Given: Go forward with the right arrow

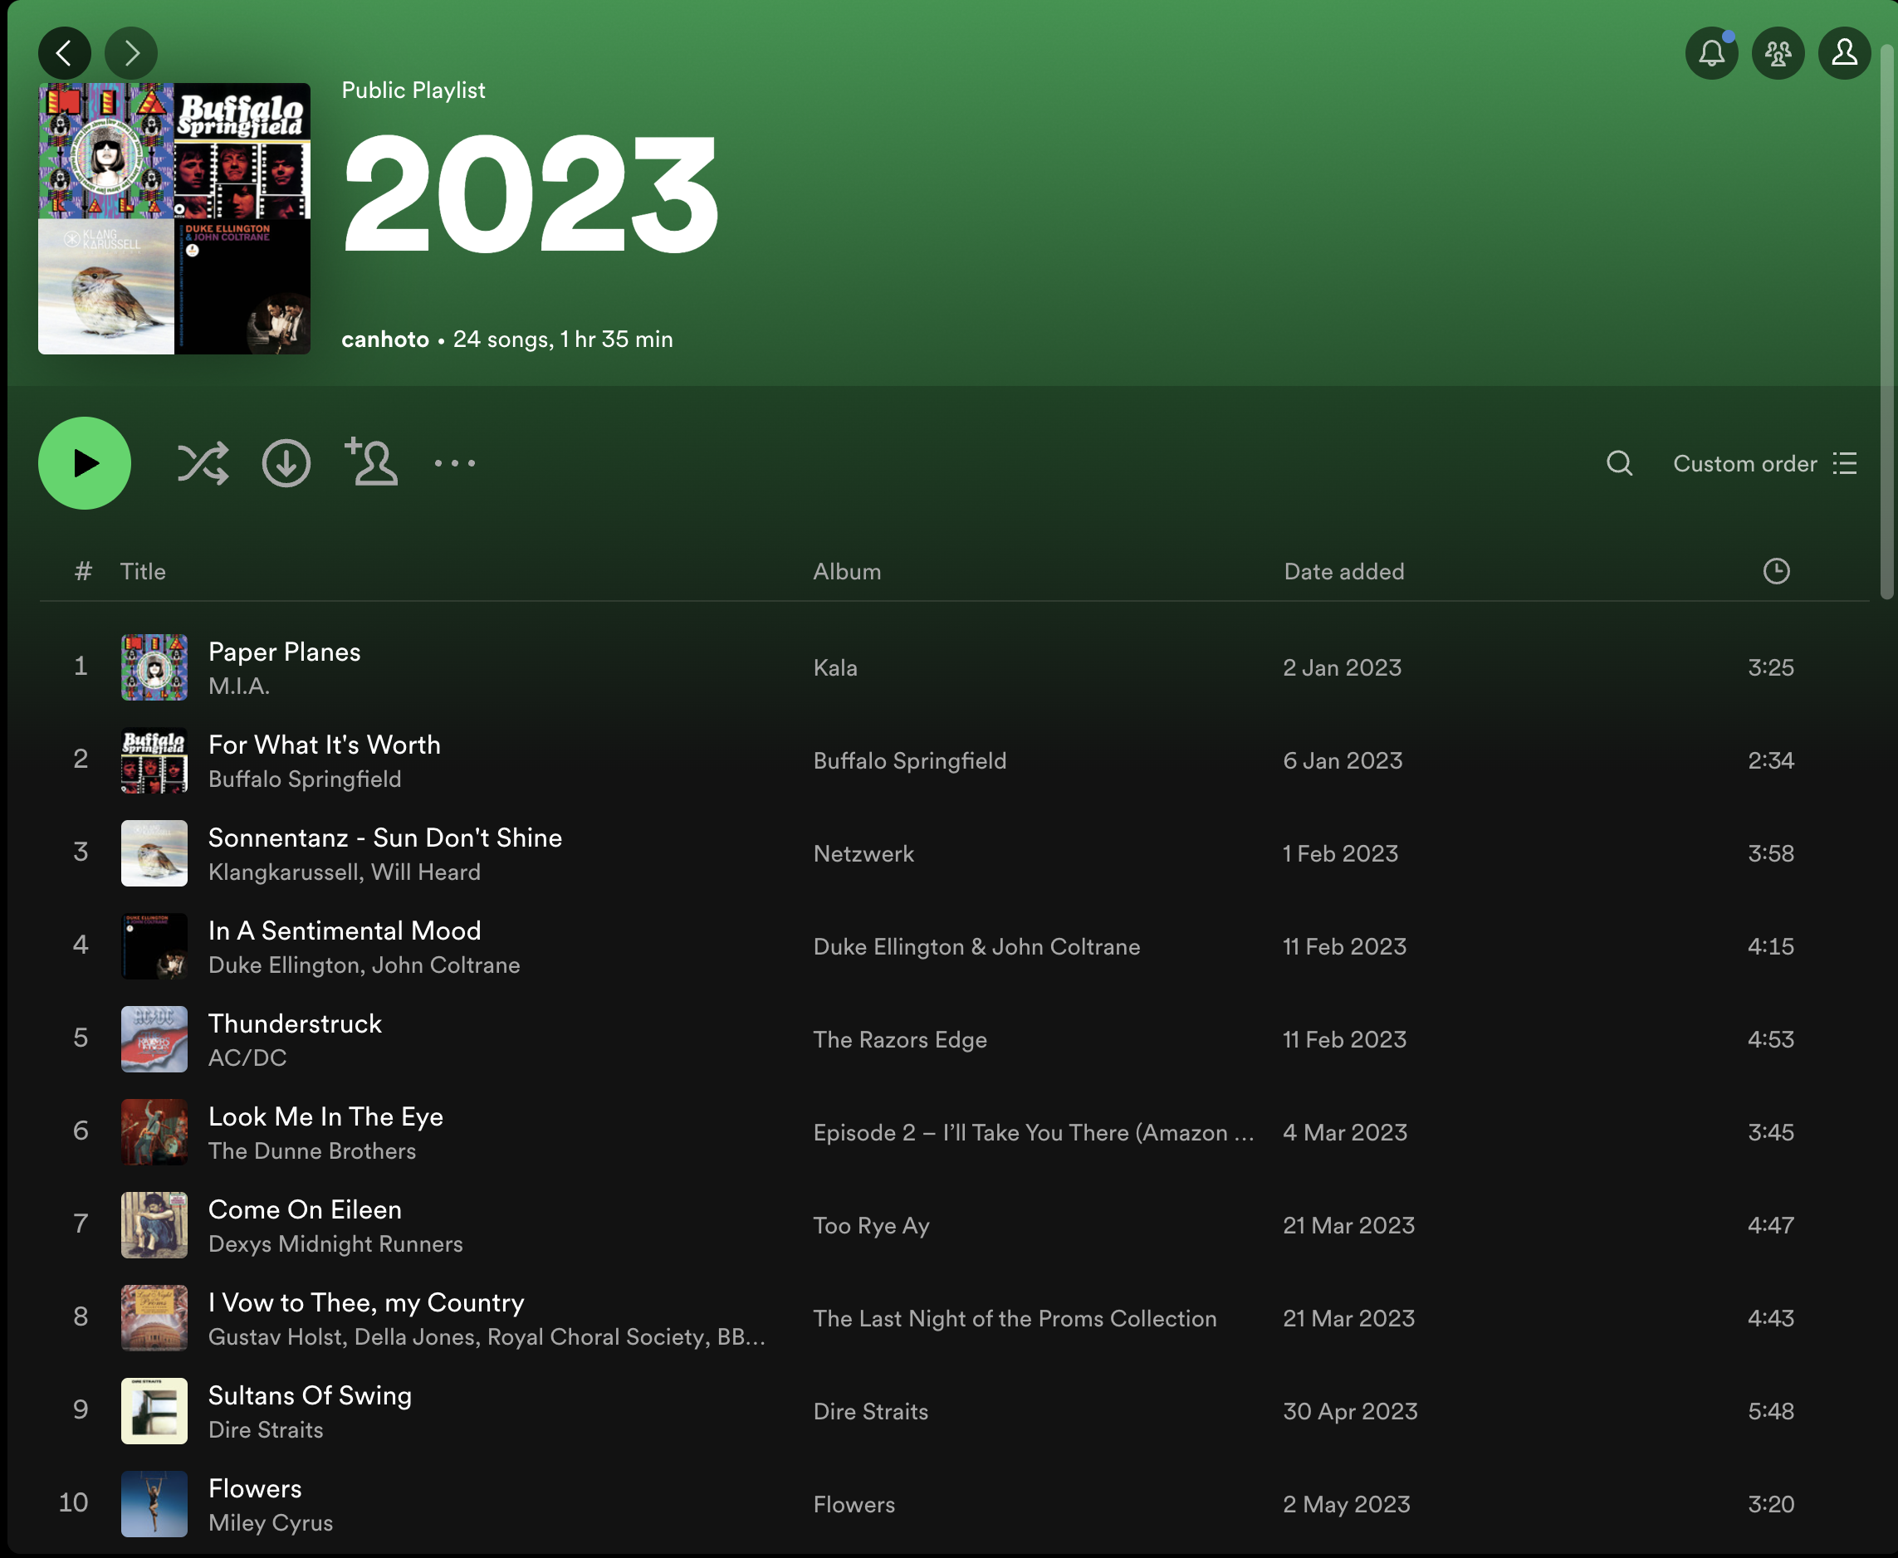Looking at the screenshot, I should pos(131,53).
